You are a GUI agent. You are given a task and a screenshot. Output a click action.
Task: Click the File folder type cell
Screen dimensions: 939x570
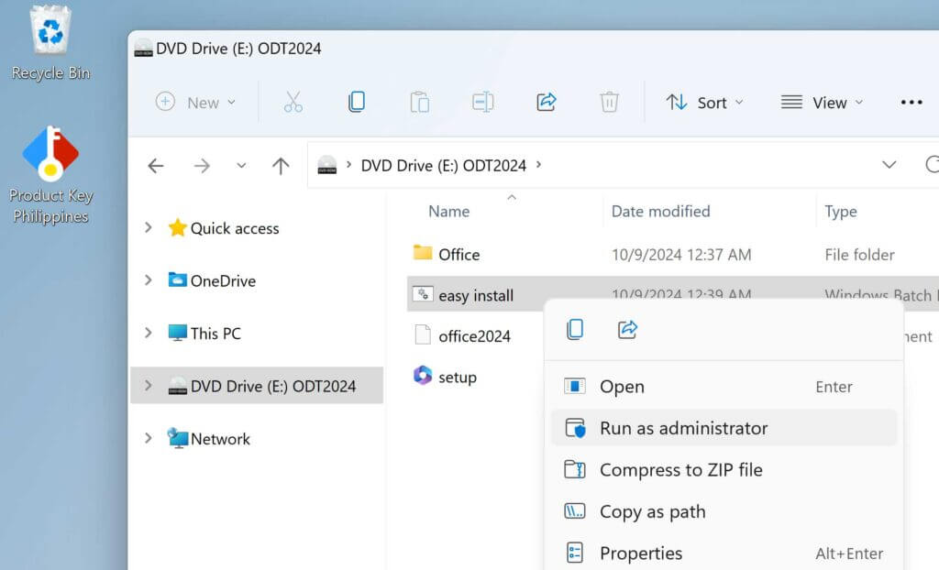click(859, 255)
